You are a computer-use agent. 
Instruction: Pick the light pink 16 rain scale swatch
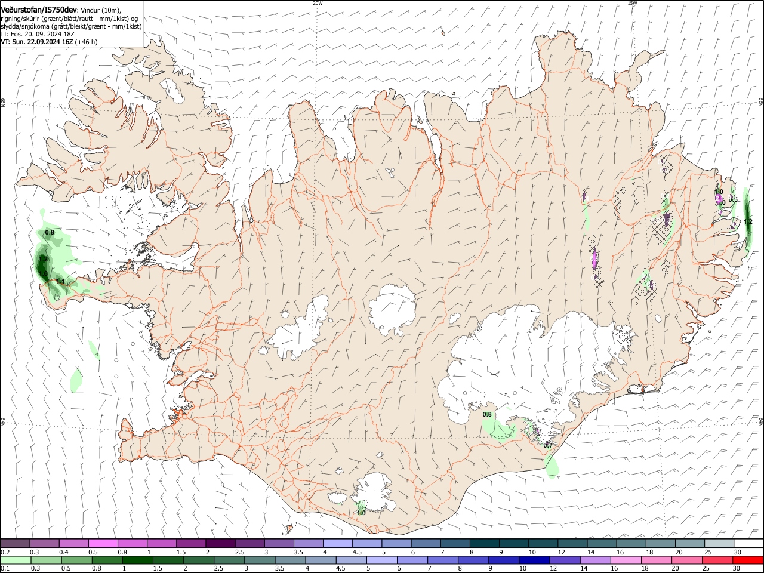[626, 560]
